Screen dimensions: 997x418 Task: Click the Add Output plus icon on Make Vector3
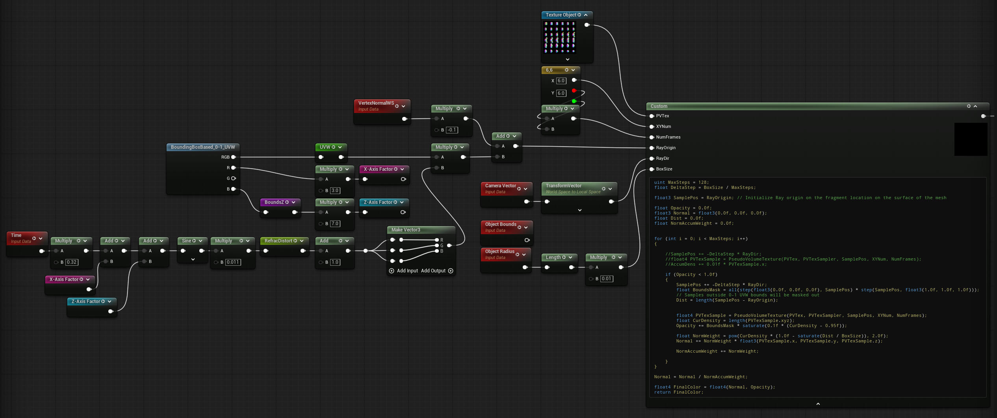point(451,271)
